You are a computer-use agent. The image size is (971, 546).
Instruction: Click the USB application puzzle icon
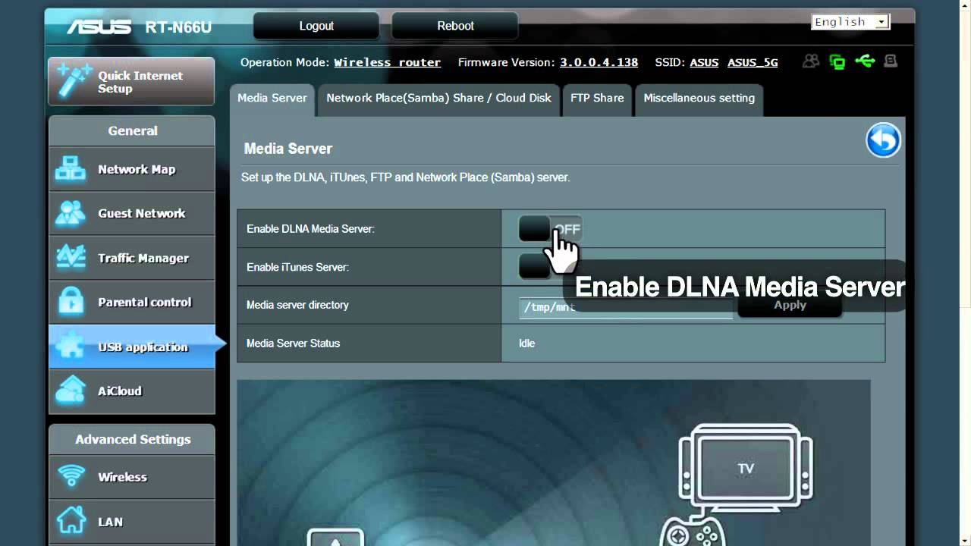71,347
